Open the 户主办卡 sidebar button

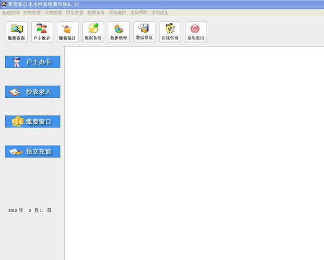33,62
